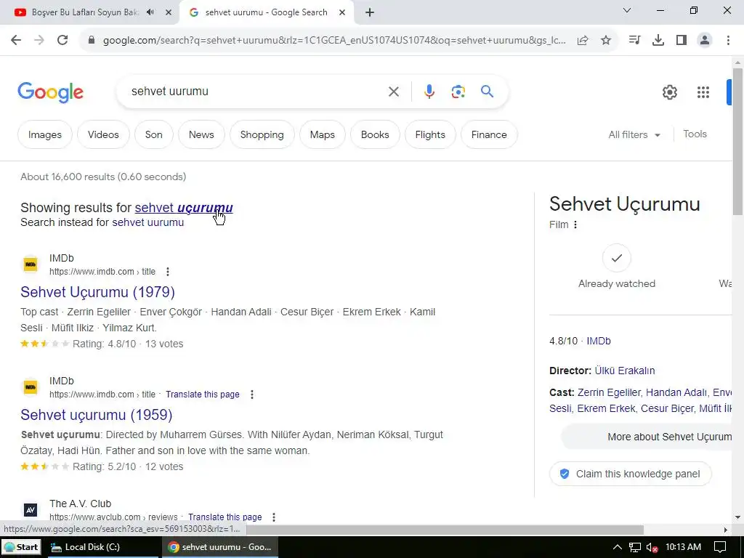Open Google quick settings gear
744x558 pixels.
coord(670,92)
